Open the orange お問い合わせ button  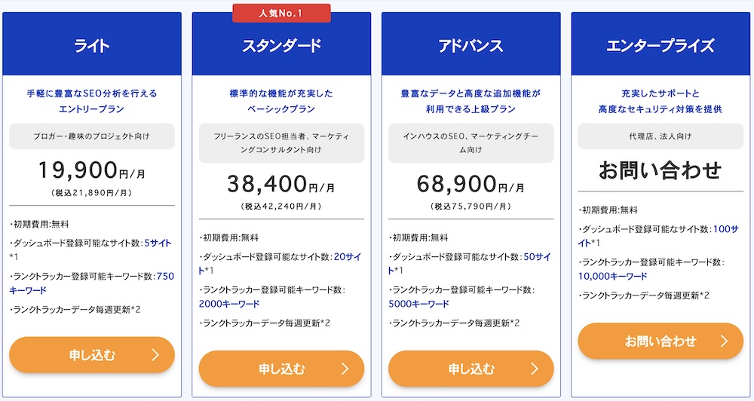click(x=661, y=341)
